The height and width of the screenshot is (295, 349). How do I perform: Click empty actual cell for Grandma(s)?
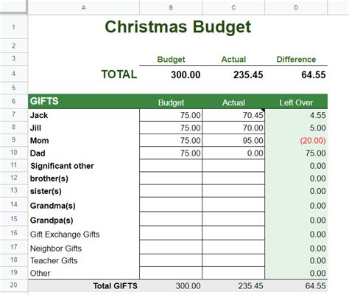pyautogui.click(x=233, y=205)
